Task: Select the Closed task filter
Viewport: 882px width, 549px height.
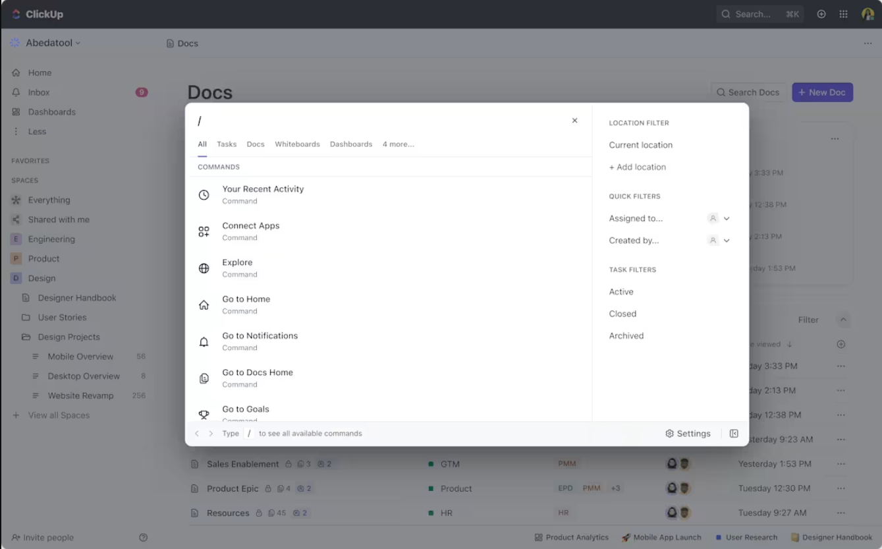Action: 622,314
